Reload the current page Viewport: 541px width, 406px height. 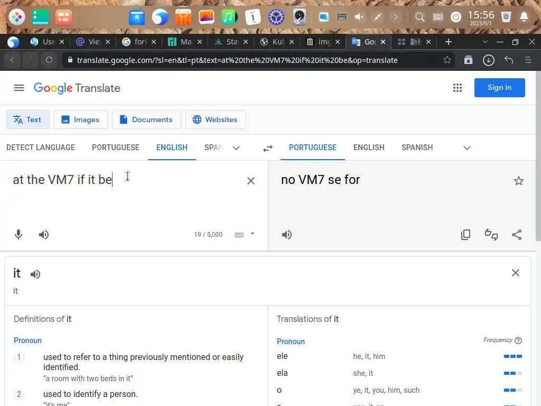point(49,60)
